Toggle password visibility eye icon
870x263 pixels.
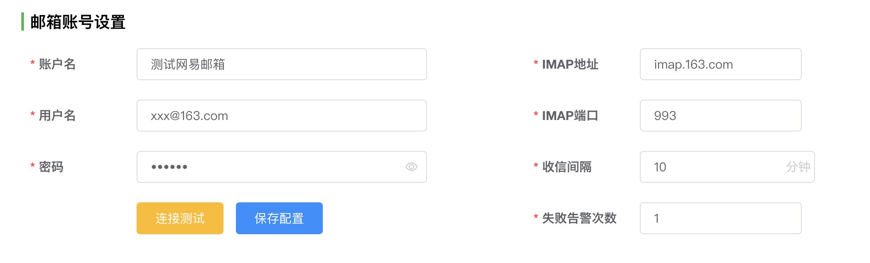[411, 167]
